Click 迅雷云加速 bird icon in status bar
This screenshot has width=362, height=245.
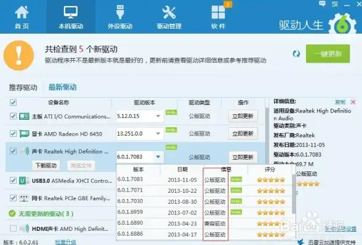(301, 242)
